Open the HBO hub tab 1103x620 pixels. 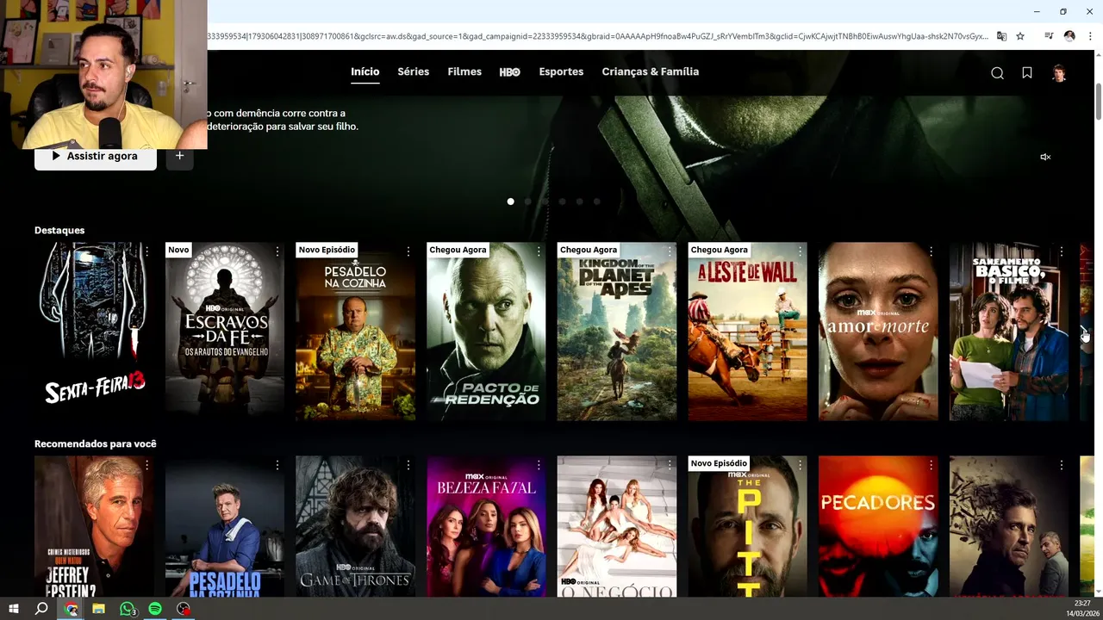pos(510,72)
